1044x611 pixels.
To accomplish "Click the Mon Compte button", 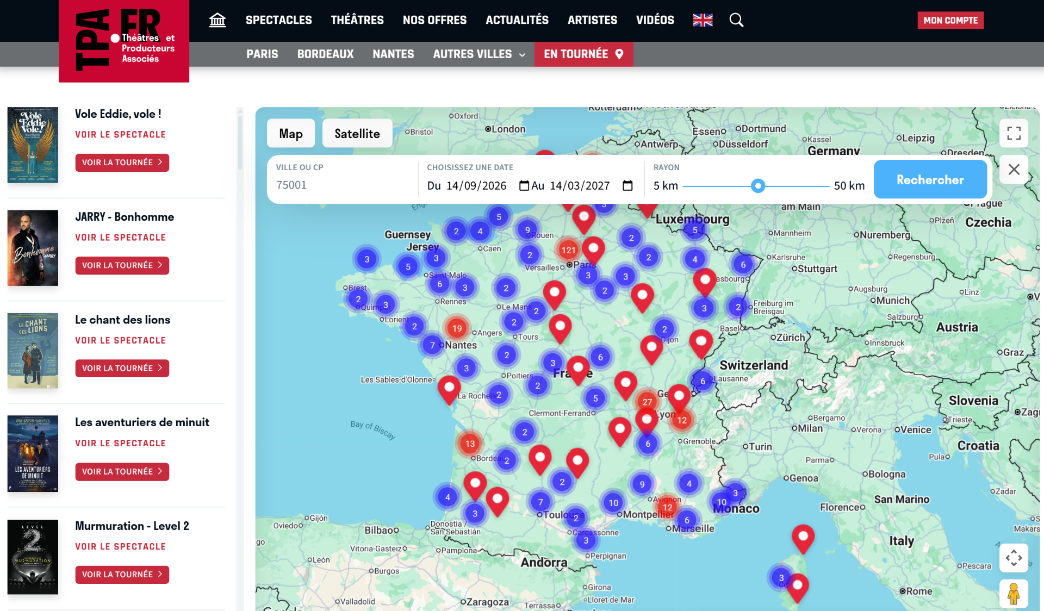I will tap(950, 20).
